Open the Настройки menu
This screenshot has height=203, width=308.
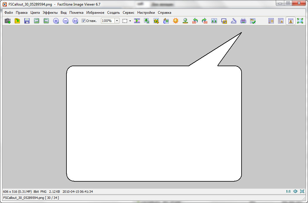pos(146,13)
